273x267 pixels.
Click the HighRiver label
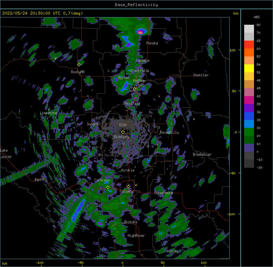(x=136, y=236)
